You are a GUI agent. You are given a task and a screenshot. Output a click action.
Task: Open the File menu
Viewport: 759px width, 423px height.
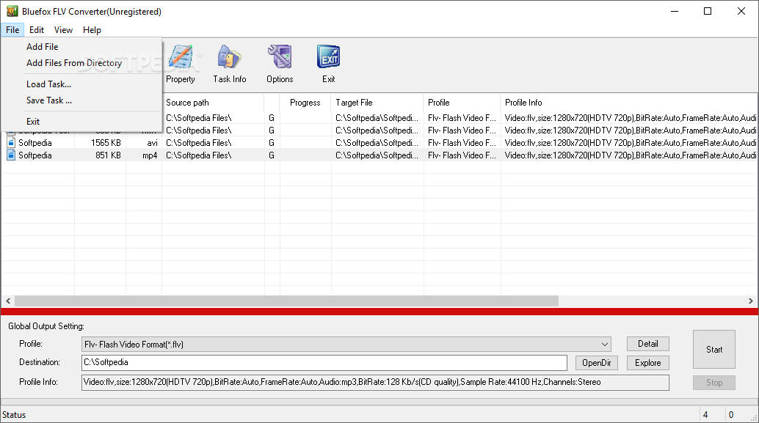[x=12, y=30]
